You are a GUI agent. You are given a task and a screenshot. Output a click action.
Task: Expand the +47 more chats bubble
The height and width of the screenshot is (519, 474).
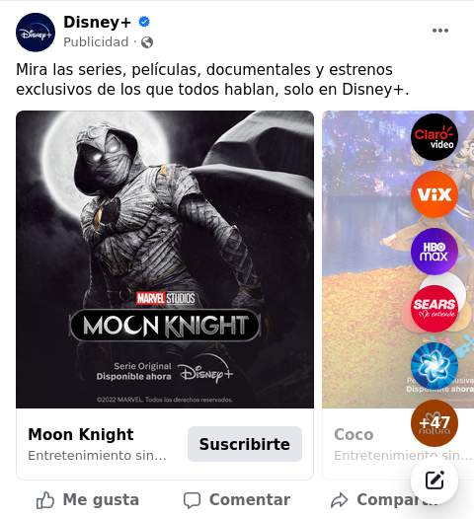point(434,423)
